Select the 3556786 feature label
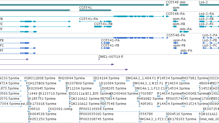The image size is (219, 123). click(146, 114)
